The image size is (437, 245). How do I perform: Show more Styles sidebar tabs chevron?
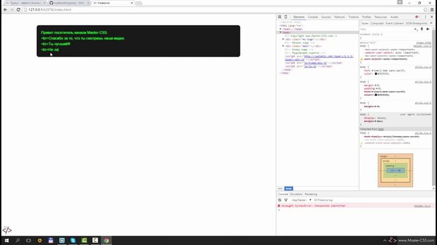coord(432,23)
